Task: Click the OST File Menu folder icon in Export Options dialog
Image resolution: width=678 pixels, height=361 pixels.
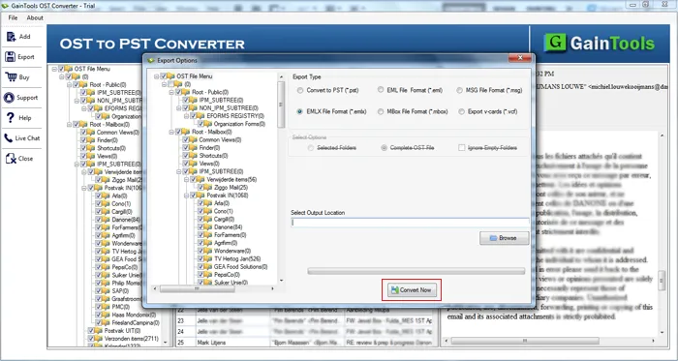Action: 171,76
